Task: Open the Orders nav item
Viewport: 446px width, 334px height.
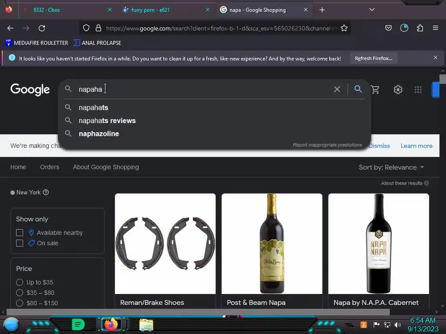Action: [50, 167]
